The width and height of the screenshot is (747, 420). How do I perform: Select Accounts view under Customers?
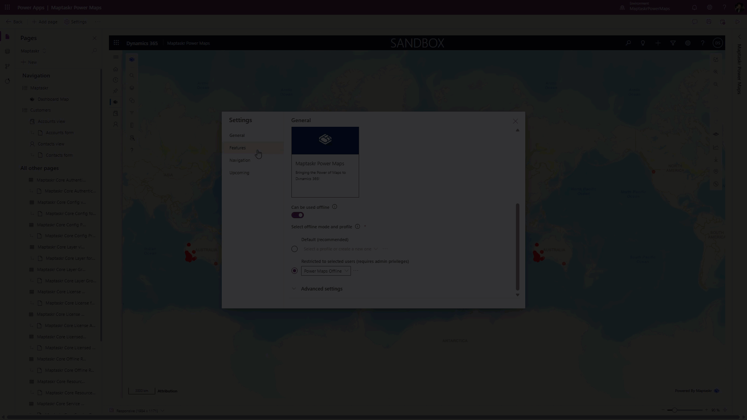coord(52,121)
